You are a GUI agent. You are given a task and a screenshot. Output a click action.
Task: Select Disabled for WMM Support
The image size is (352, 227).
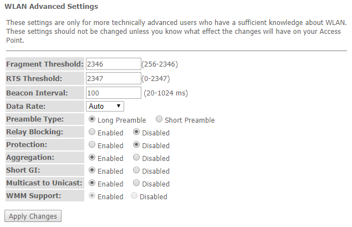134,196
